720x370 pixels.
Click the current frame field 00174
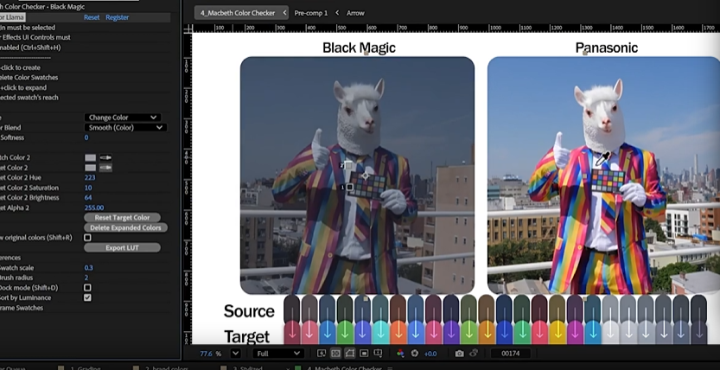(511, 354)
